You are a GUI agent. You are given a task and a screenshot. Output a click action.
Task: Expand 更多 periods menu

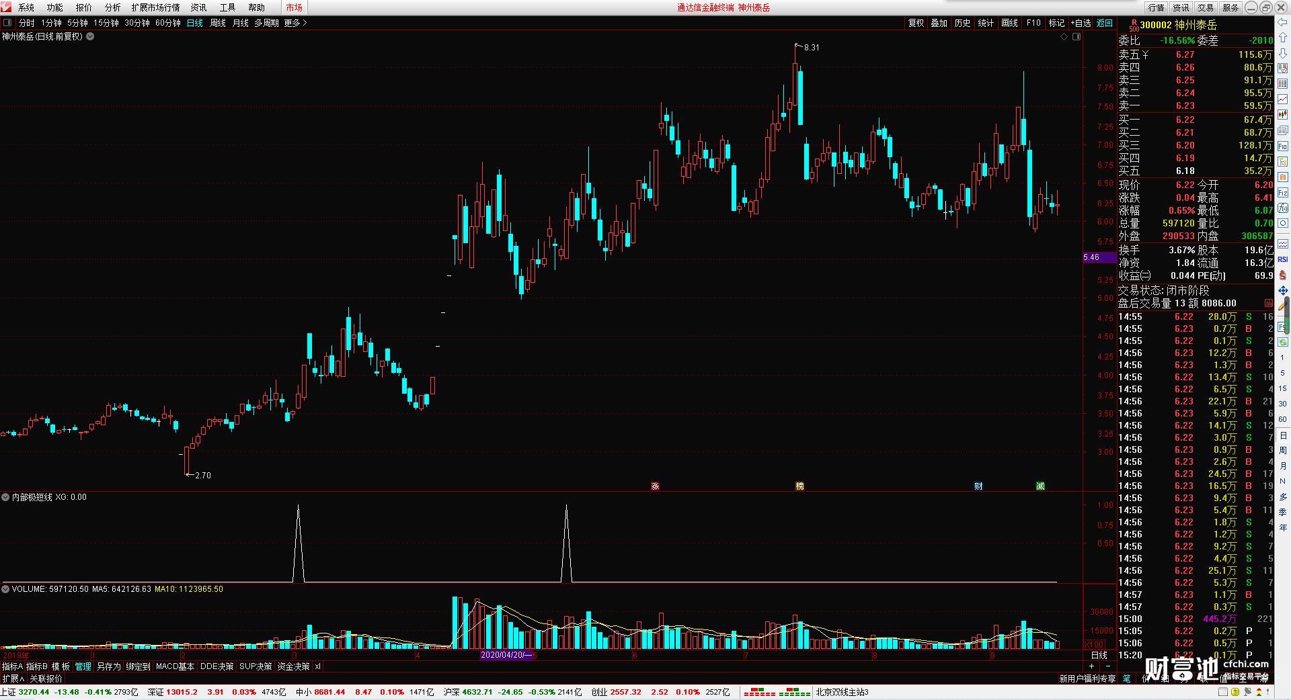[295, 23]
